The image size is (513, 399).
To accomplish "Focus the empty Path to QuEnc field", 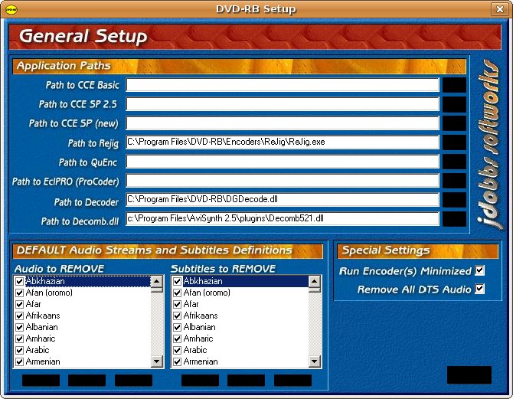I will click(x=283, y=162).
